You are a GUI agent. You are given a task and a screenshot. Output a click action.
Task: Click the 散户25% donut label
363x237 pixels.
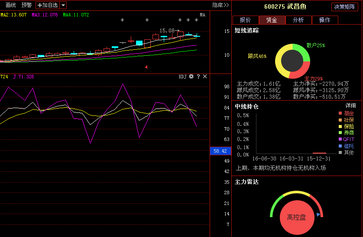316,45
